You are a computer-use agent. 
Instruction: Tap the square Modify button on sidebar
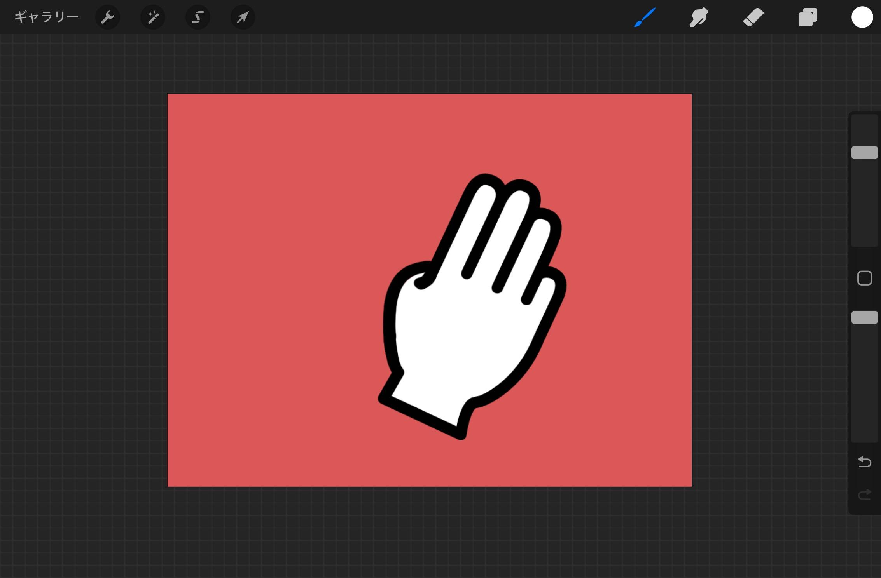[864, 278]
